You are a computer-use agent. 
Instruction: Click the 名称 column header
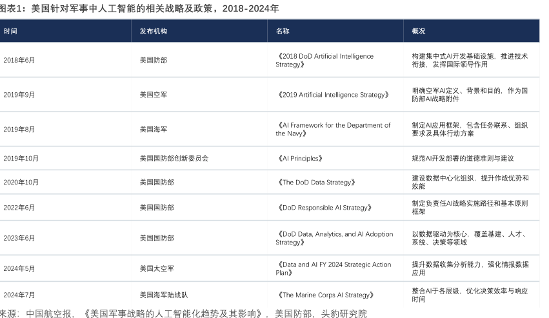pos(283,31)
